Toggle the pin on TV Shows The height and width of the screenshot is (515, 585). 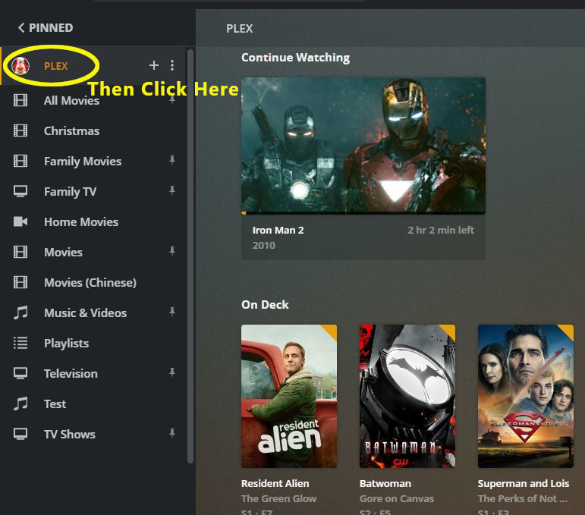pyautogui.click(x=172, y=433)
